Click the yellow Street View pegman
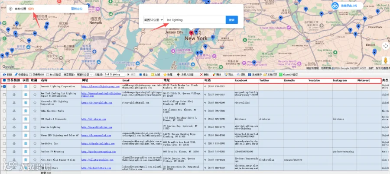The width and height of the screenshot is (390, 174). coord(386,60)
